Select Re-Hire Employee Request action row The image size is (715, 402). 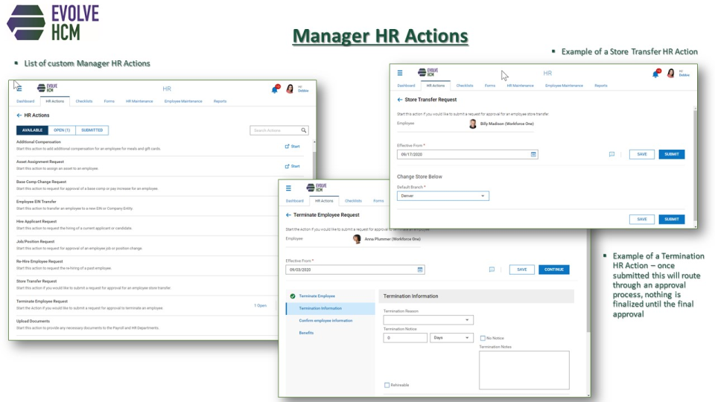pyautogui.click(x=146, y=265)
